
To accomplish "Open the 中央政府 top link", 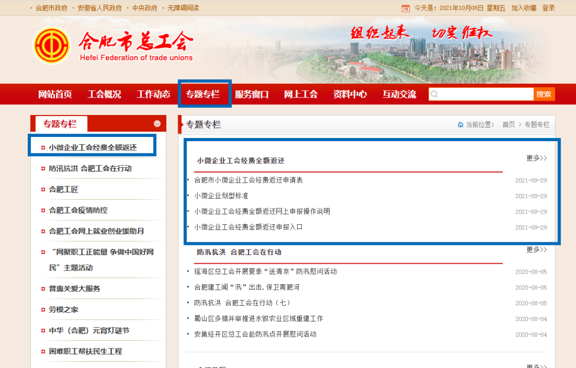I will point(145,8).
